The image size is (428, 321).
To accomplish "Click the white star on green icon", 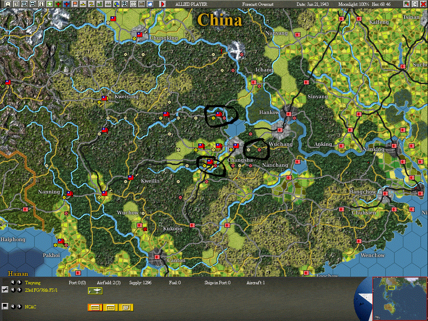I will 50,4.
